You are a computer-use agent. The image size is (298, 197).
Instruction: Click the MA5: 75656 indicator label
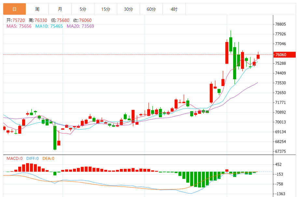point(19,26)
